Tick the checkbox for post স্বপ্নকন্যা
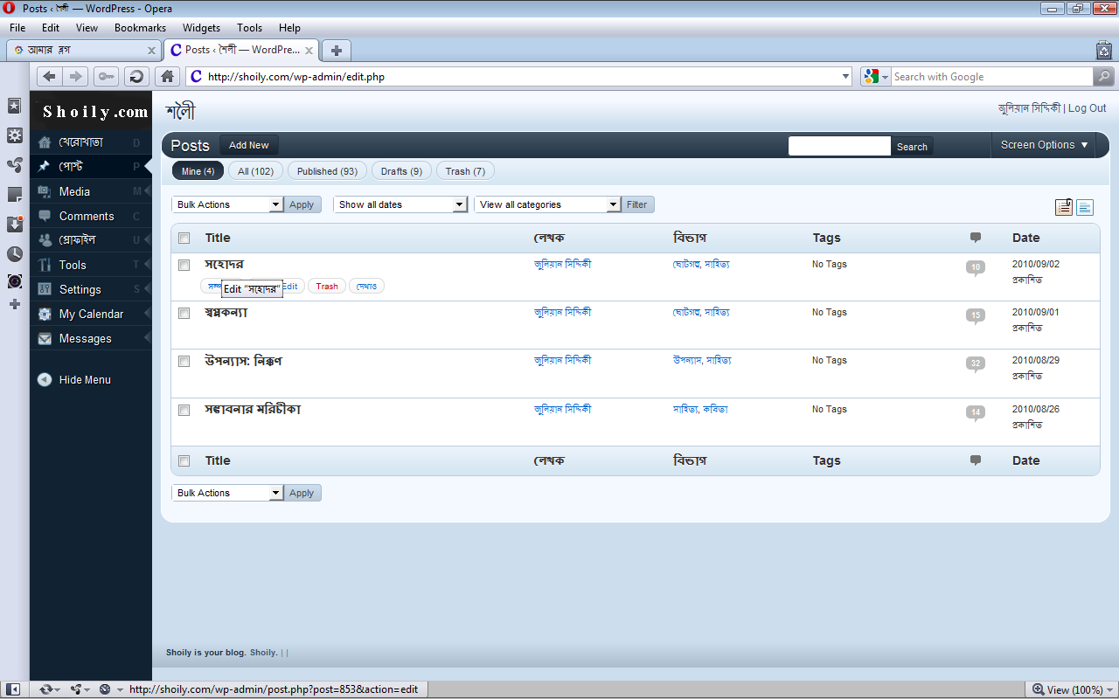1119x699 pixels. pos(184,313)
